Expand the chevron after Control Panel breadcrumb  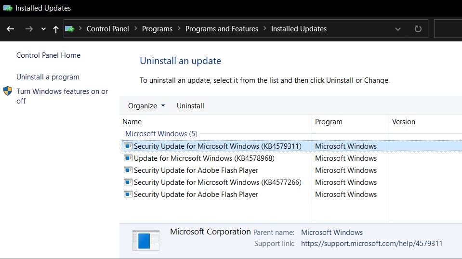[135, 28]
